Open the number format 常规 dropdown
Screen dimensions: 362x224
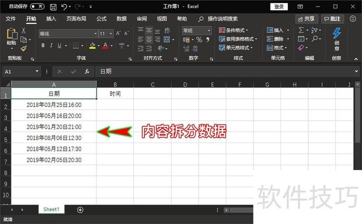coord(209,31)
